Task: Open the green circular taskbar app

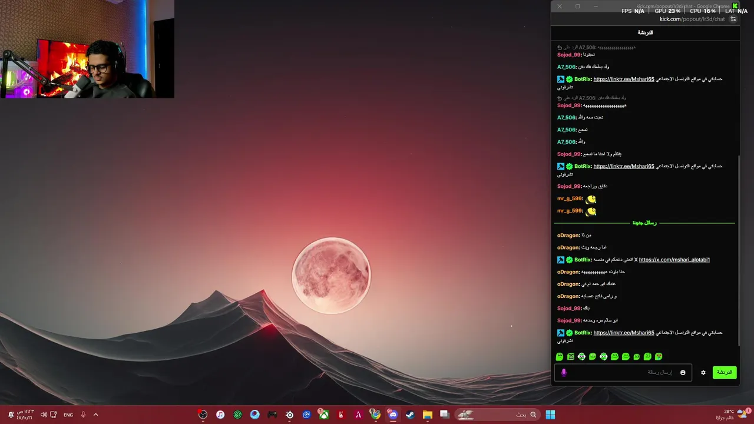Action: point(237,415)
